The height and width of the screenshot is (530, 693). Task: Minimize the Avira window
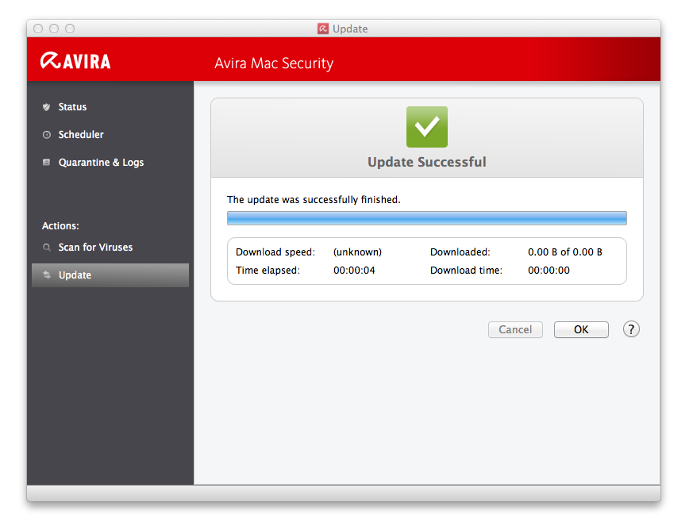click(x=54, y=29)
